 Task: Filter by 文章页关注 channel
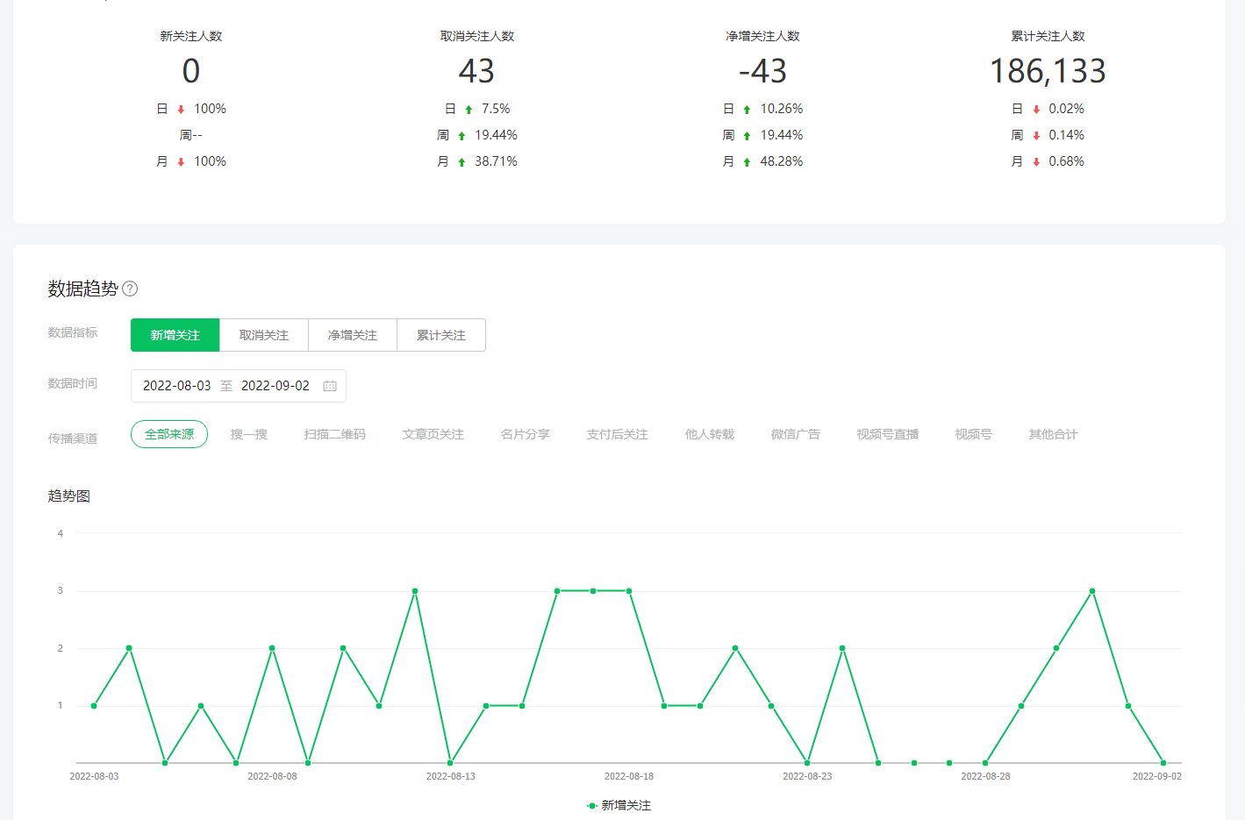tap(433, 434)
